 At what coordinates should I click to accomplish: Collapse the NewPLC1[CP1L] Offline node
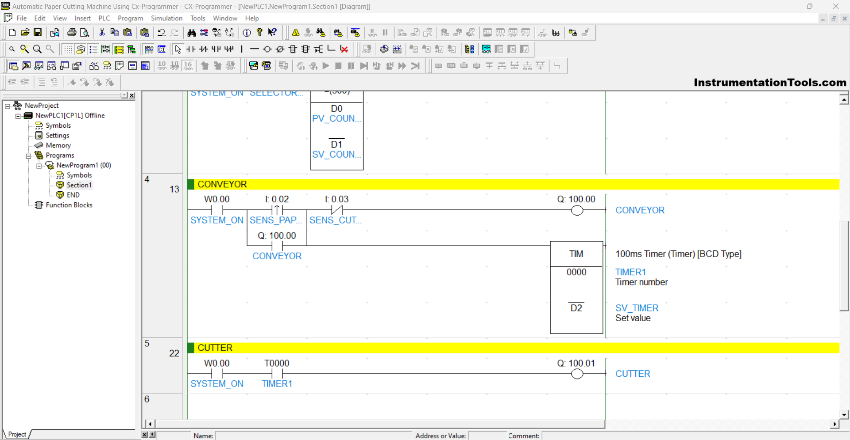(18, 116)
